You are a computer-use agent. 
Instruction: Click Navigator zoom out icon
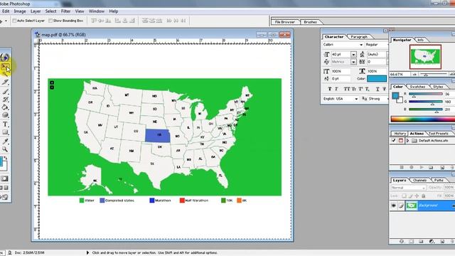tap(414, 74)
